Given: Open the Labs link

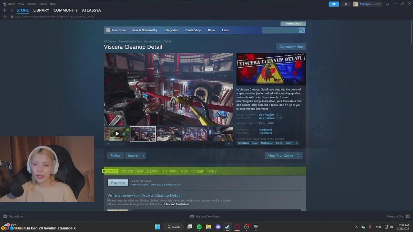Looking at the screenshot, I should tap(225, 30).
